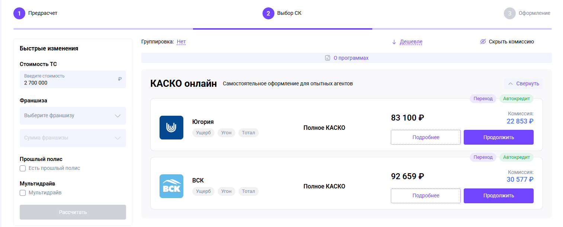Collapse КАСКО онлайн section via Свернуть
The width and height of the screenshot is (563, 227).
(524, 84)
